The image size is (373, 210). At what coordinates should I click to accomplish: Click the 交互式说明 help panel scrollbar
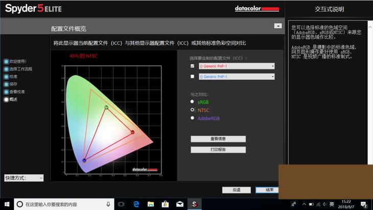(x=370, y=92)
